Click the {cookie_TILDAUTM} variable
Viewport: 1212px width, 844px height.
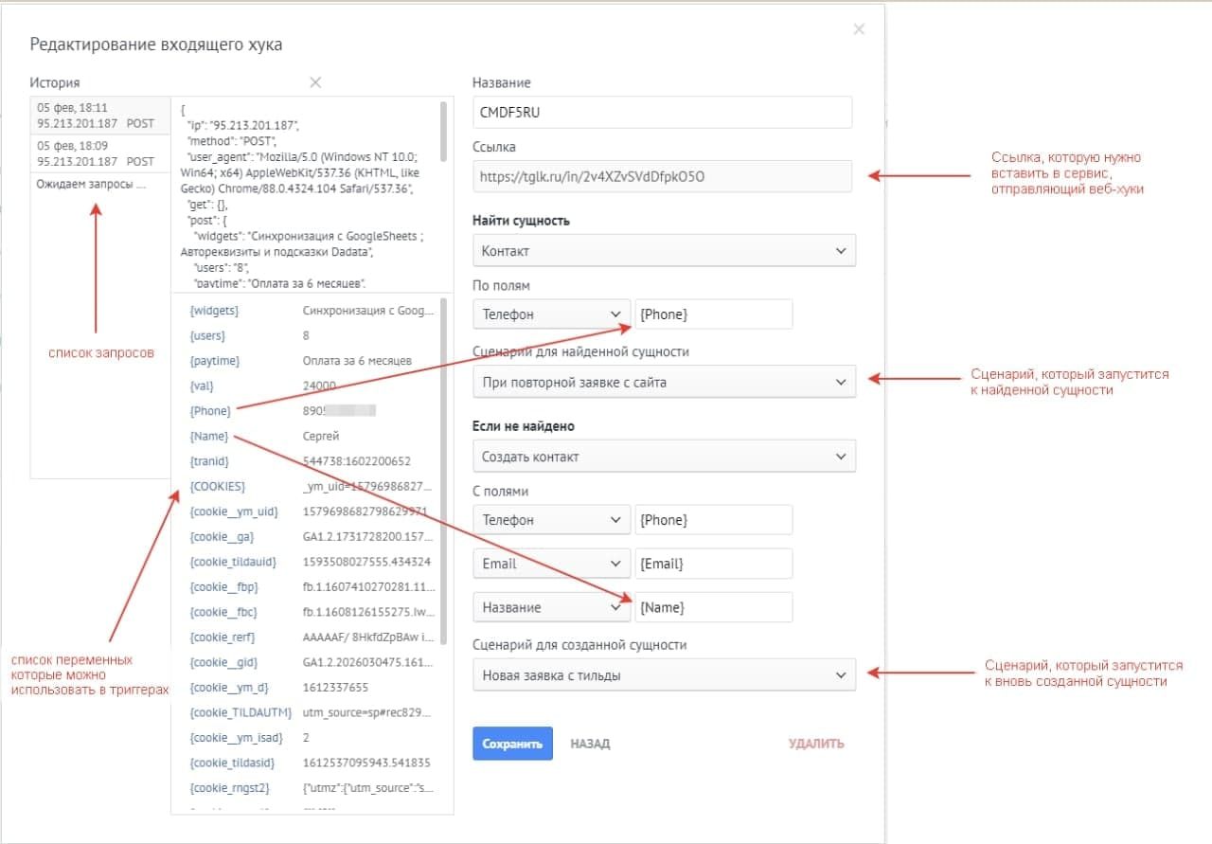click(241, 712)
